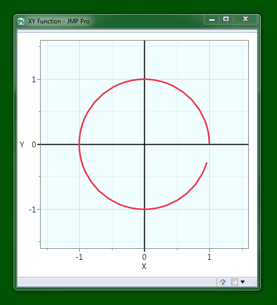Minimize the XY Function window
Screen dimensions: 277x305
point(212,19)
